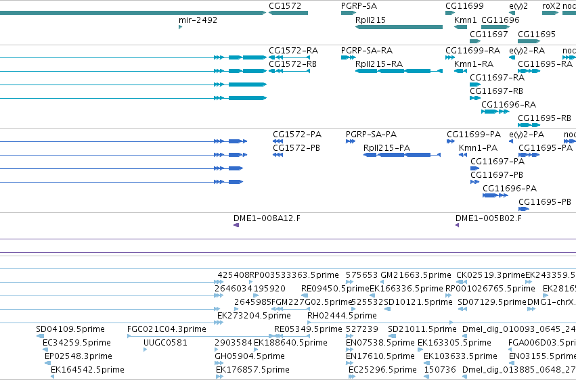
Task: Open EST label CK02519.3prime
Action: click(491, 275)
